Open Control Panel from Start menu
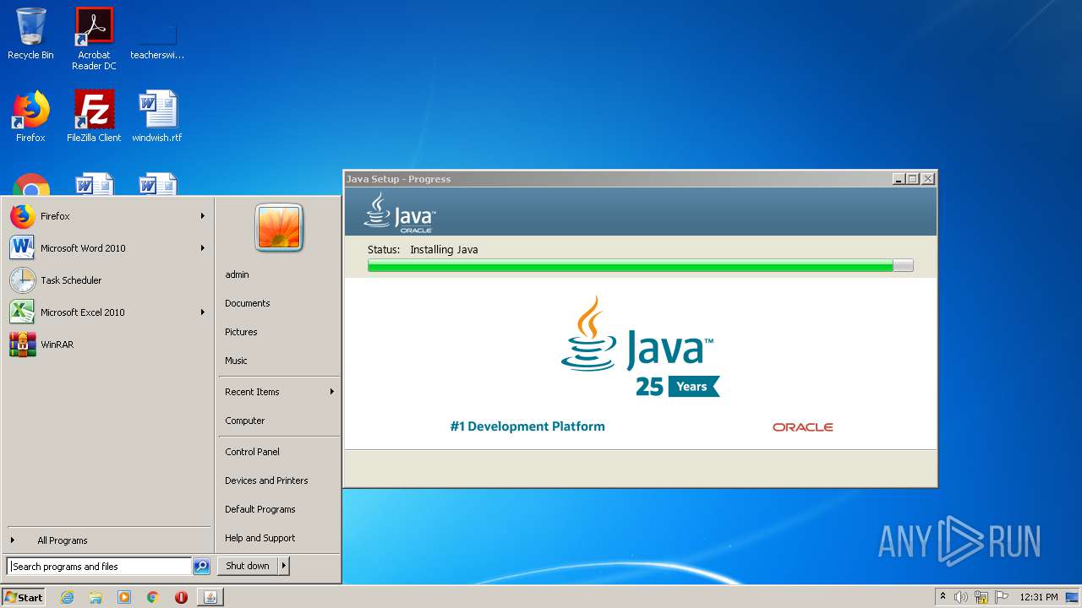Image resolution: width=1082 pixels, height=608 pixels. point(252,452)
